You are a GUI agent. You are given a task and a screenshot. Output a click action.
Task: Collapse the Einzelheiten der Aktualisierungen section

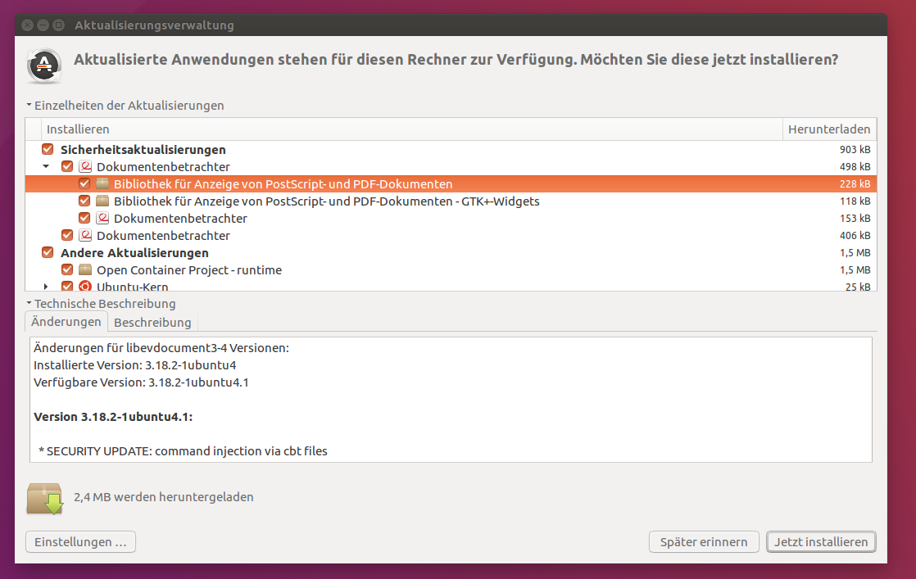click(29, 106)
